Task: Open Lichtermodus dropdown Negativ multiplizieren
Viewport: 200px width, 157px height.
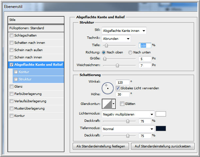Action: coord(128,114)
